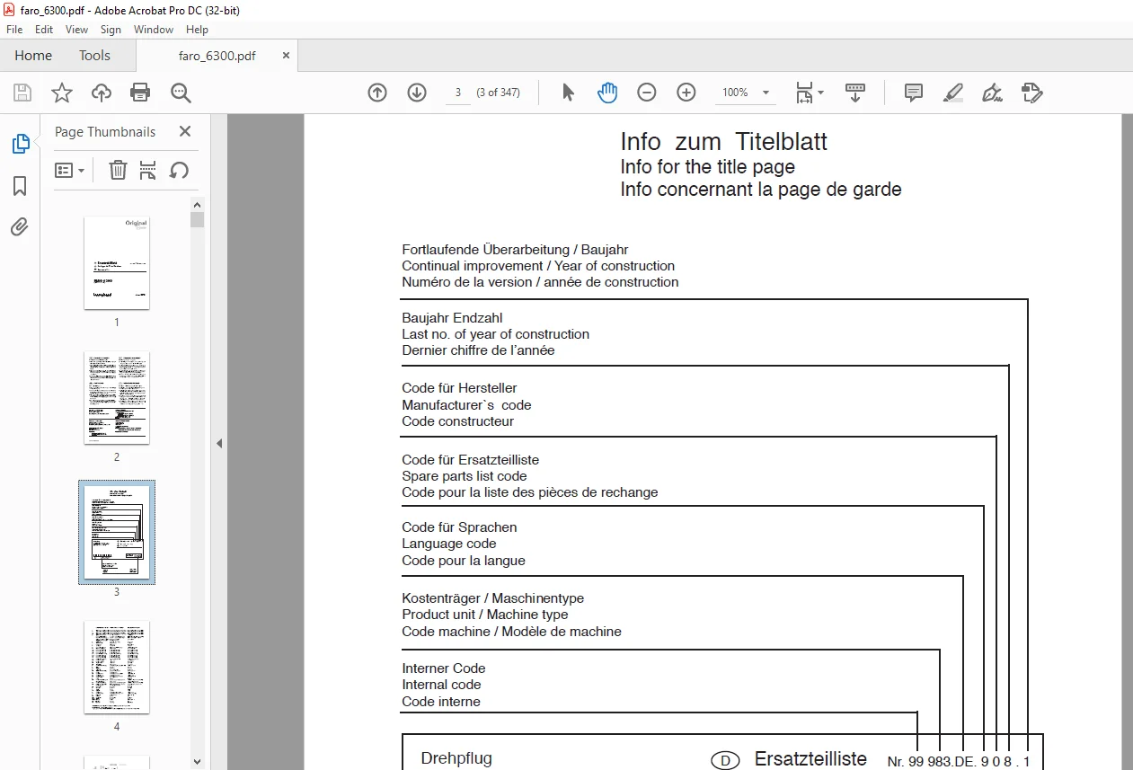Click 'Last no. of year of construction'
The image size is (1133, 770).
click(495, 334)
